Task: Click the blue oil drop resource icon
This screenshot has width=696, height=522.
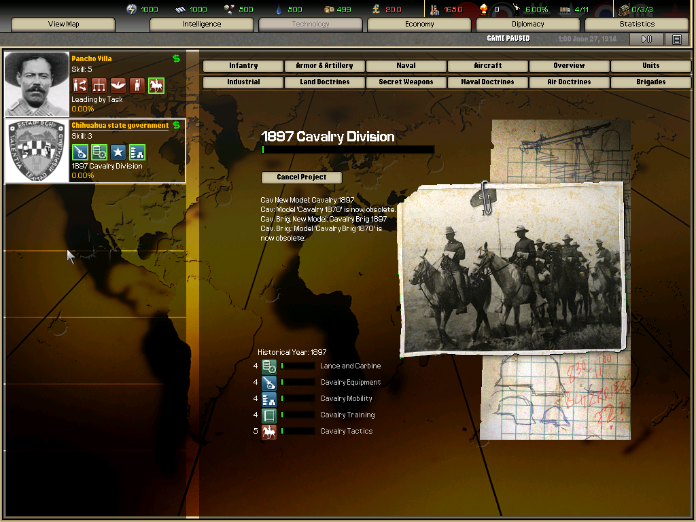Action: click(279, 10)
